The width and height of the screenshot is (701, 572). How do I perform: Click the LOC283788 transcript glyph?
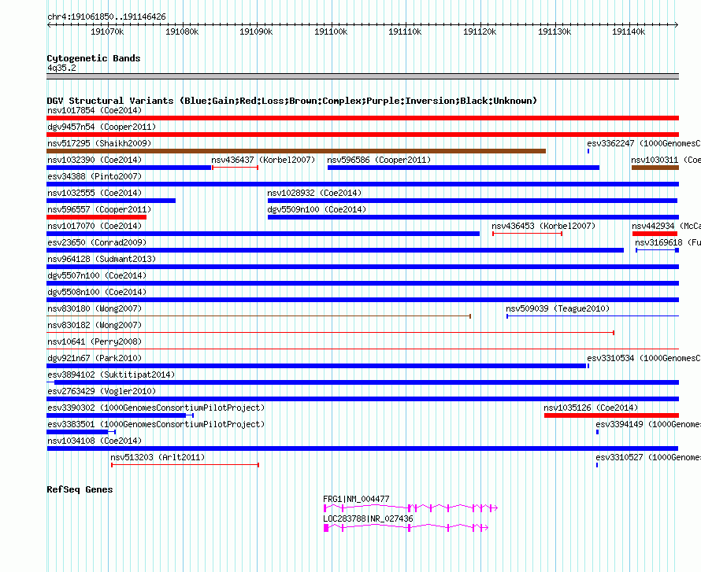coord(406,528)
